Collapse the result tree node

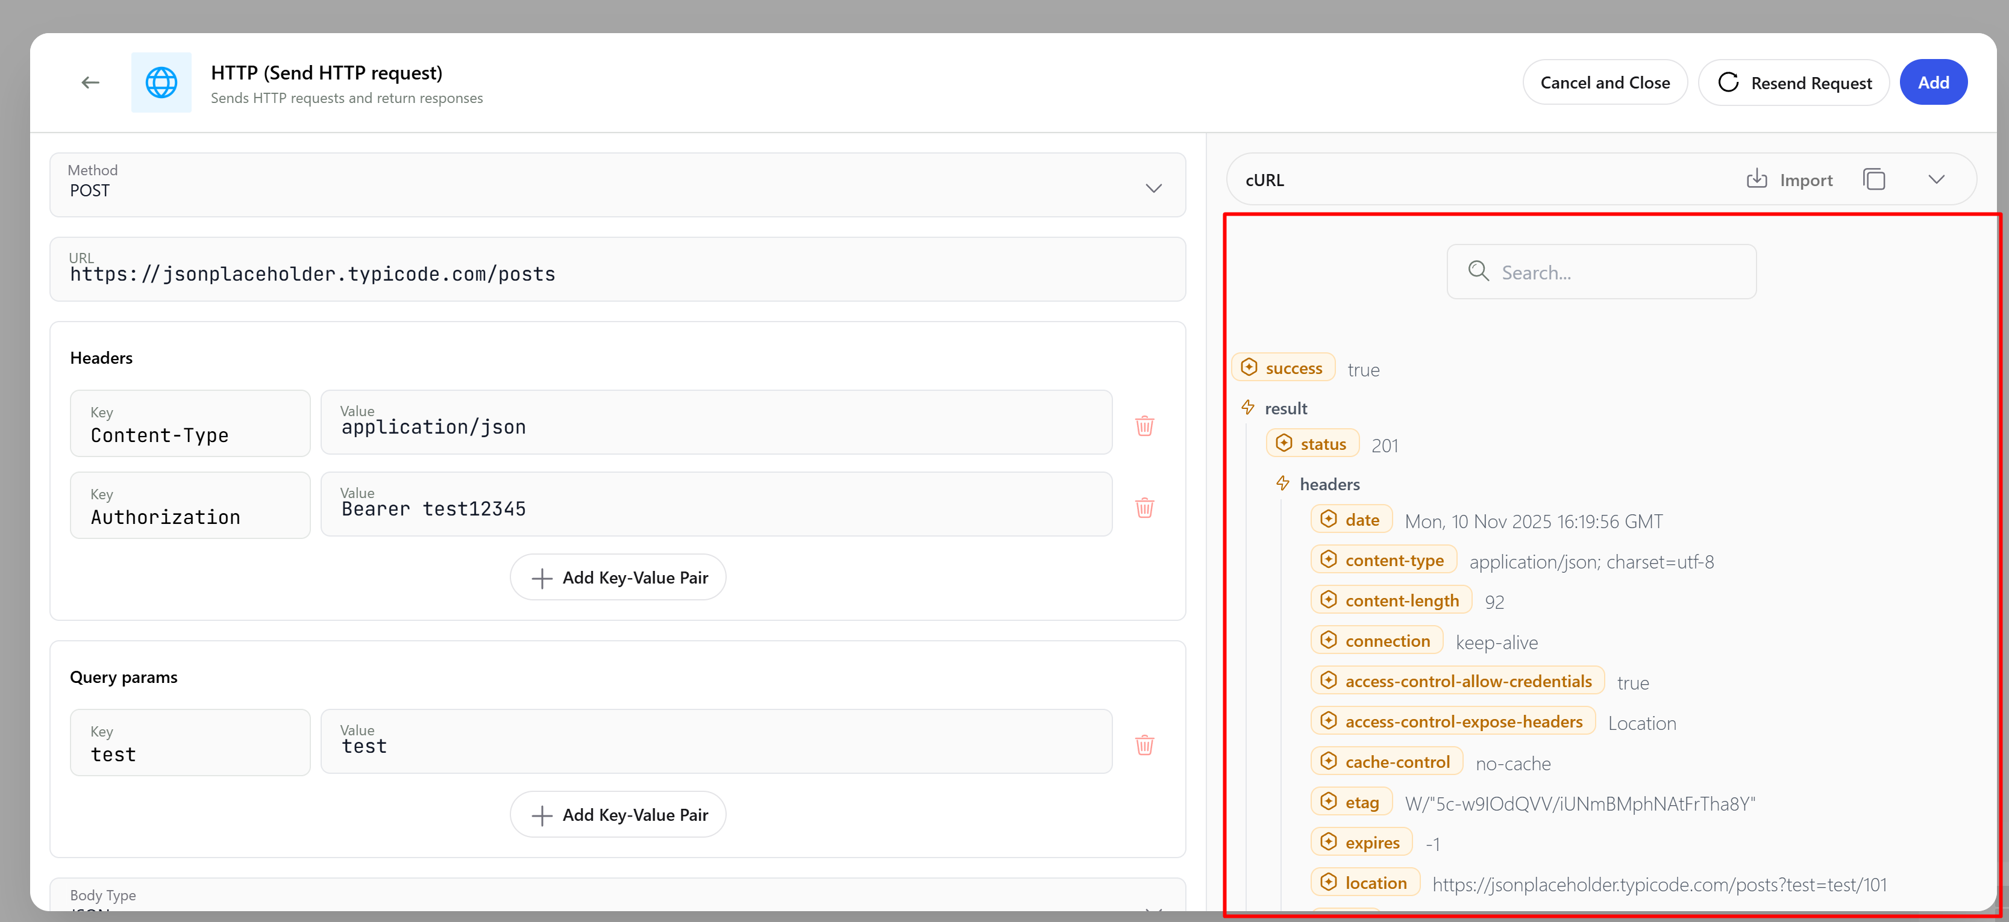1248,407
